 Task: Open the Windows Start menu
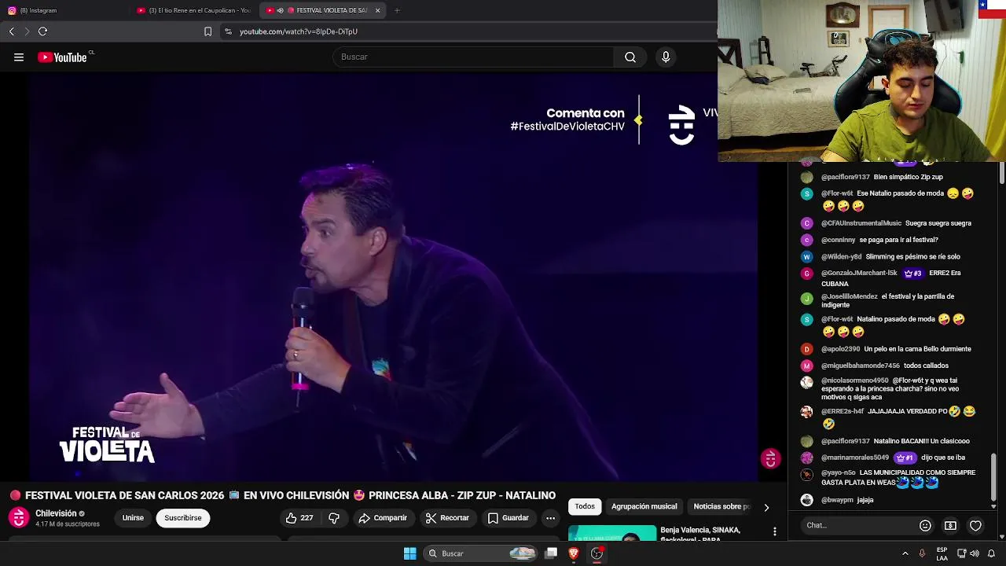pos(409,553)
